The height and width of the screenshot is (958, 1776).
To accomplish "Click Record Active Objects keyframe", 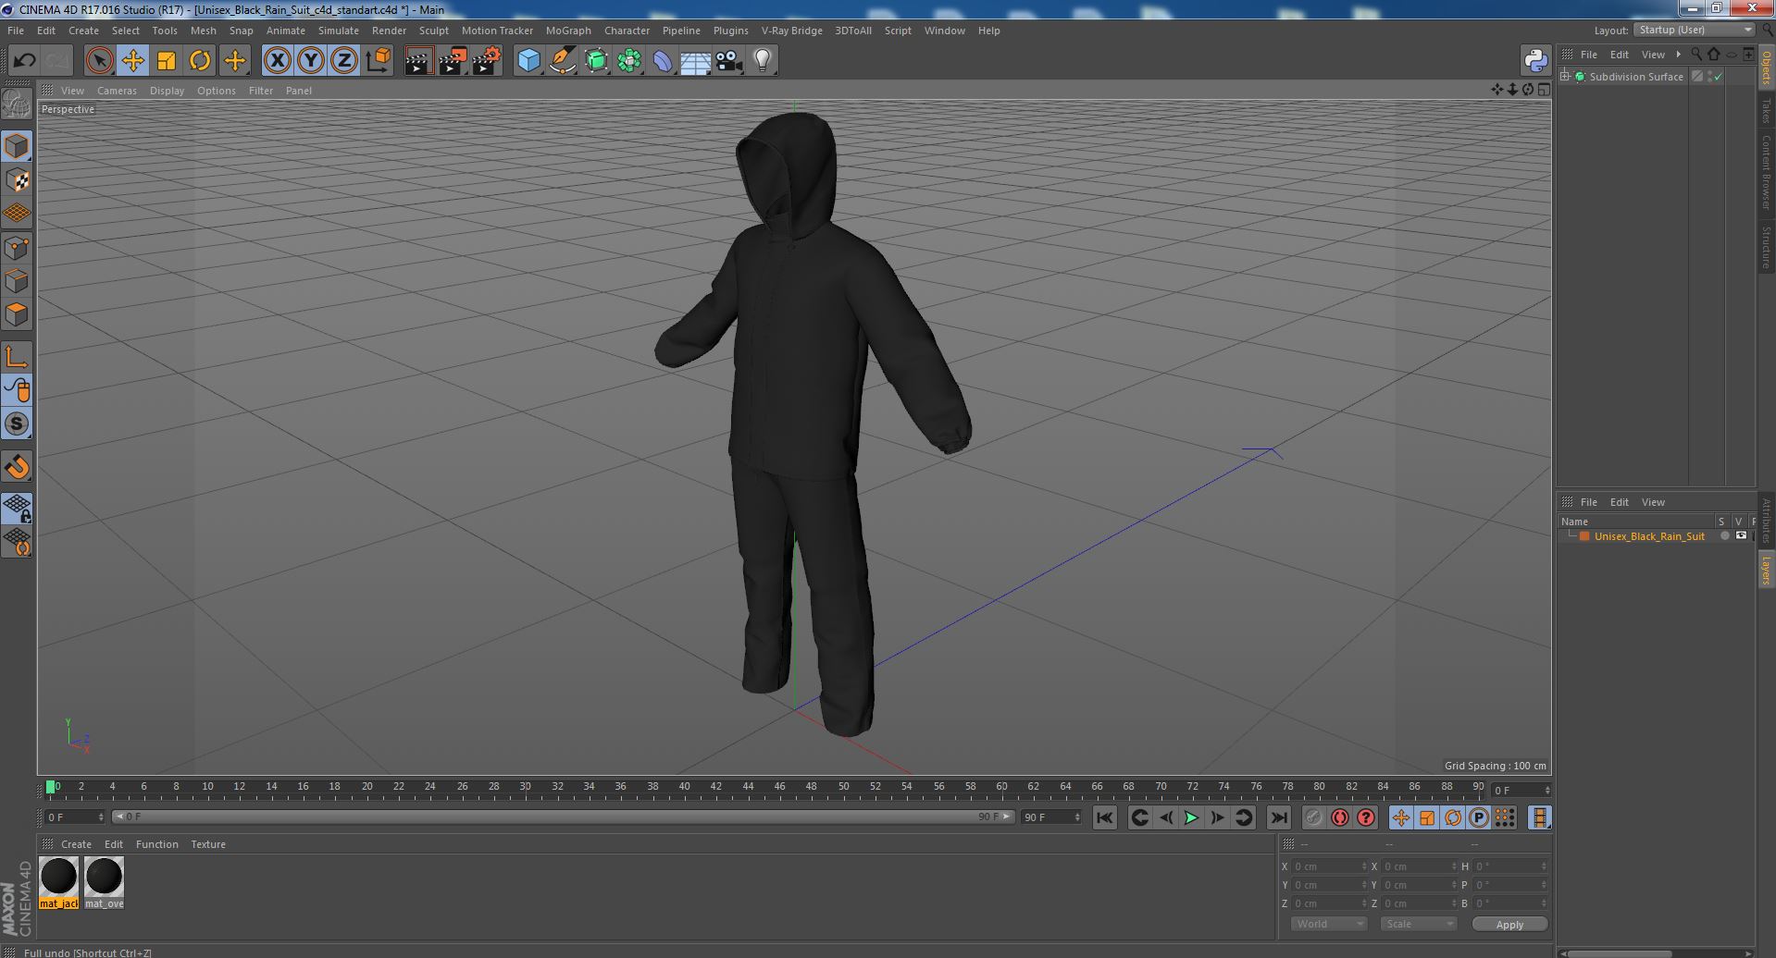I will tap(1313, 817).
